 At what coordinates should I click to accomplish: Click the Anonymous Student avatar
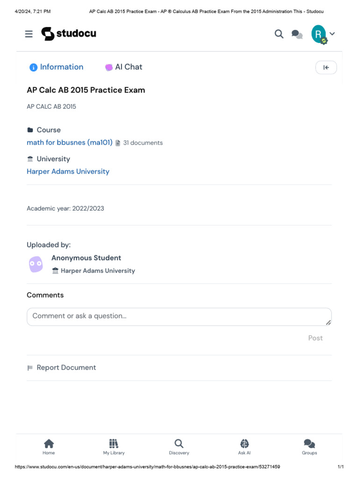[x=36, y=264]
